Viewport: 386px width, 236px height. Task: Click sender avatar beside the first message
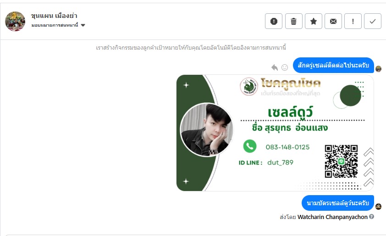click(378, 69)
